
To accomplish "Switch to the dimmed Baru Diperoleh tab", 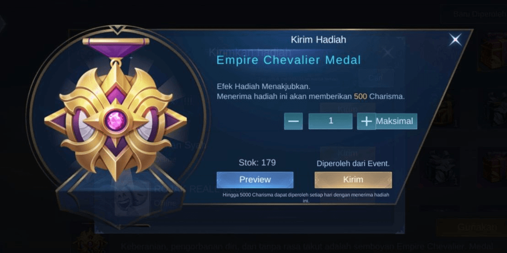I will (x=479, y=14).
